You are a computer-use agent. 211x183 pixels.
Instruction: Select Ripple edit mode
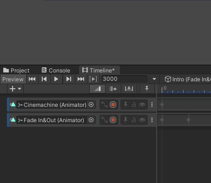113,89
